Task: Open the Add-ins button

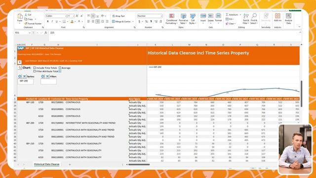Action: (x=277, y=18)
